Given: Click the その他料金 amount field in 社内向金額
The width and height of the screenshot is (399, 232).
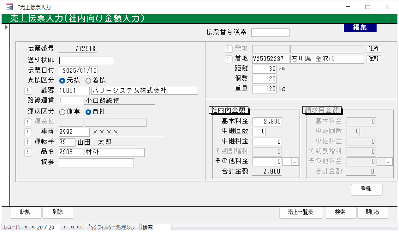Looking at the screenshot, I should pyautogui.click(x=267, y=162).
